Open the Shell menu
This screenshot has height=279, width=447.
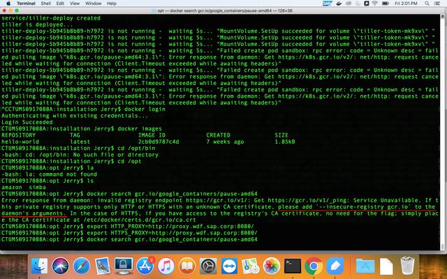click(x=45, y=3)
